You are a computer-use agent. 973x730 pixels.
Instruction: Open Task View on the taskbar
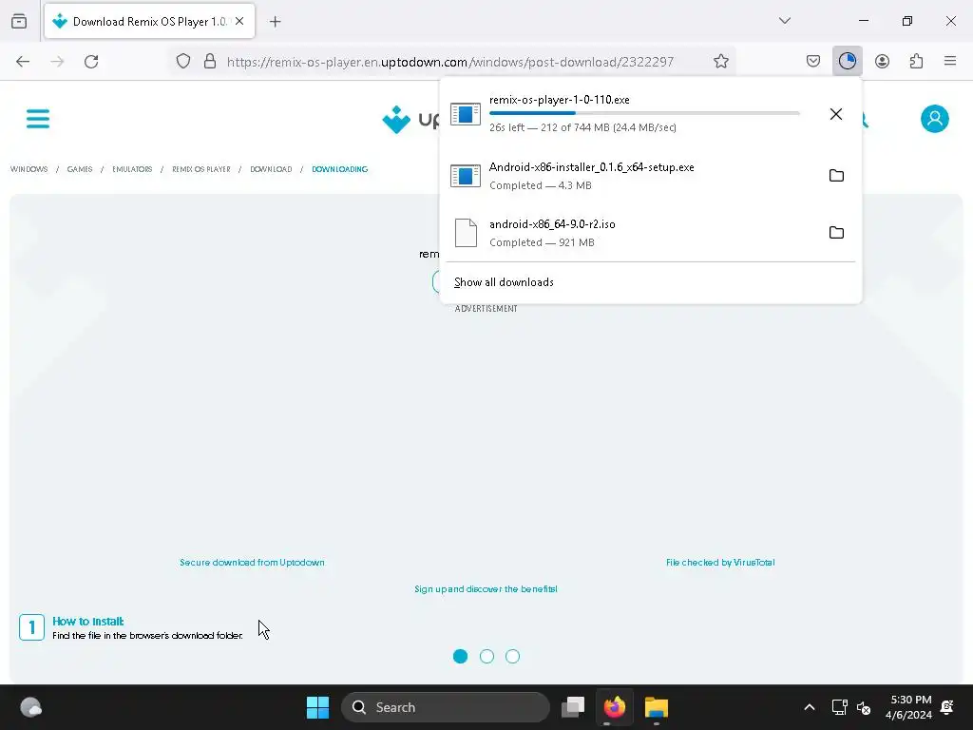pos(573,707)
